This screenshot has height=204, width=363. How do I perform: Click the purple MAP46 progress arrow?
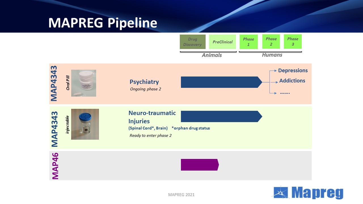coord(200,165)
